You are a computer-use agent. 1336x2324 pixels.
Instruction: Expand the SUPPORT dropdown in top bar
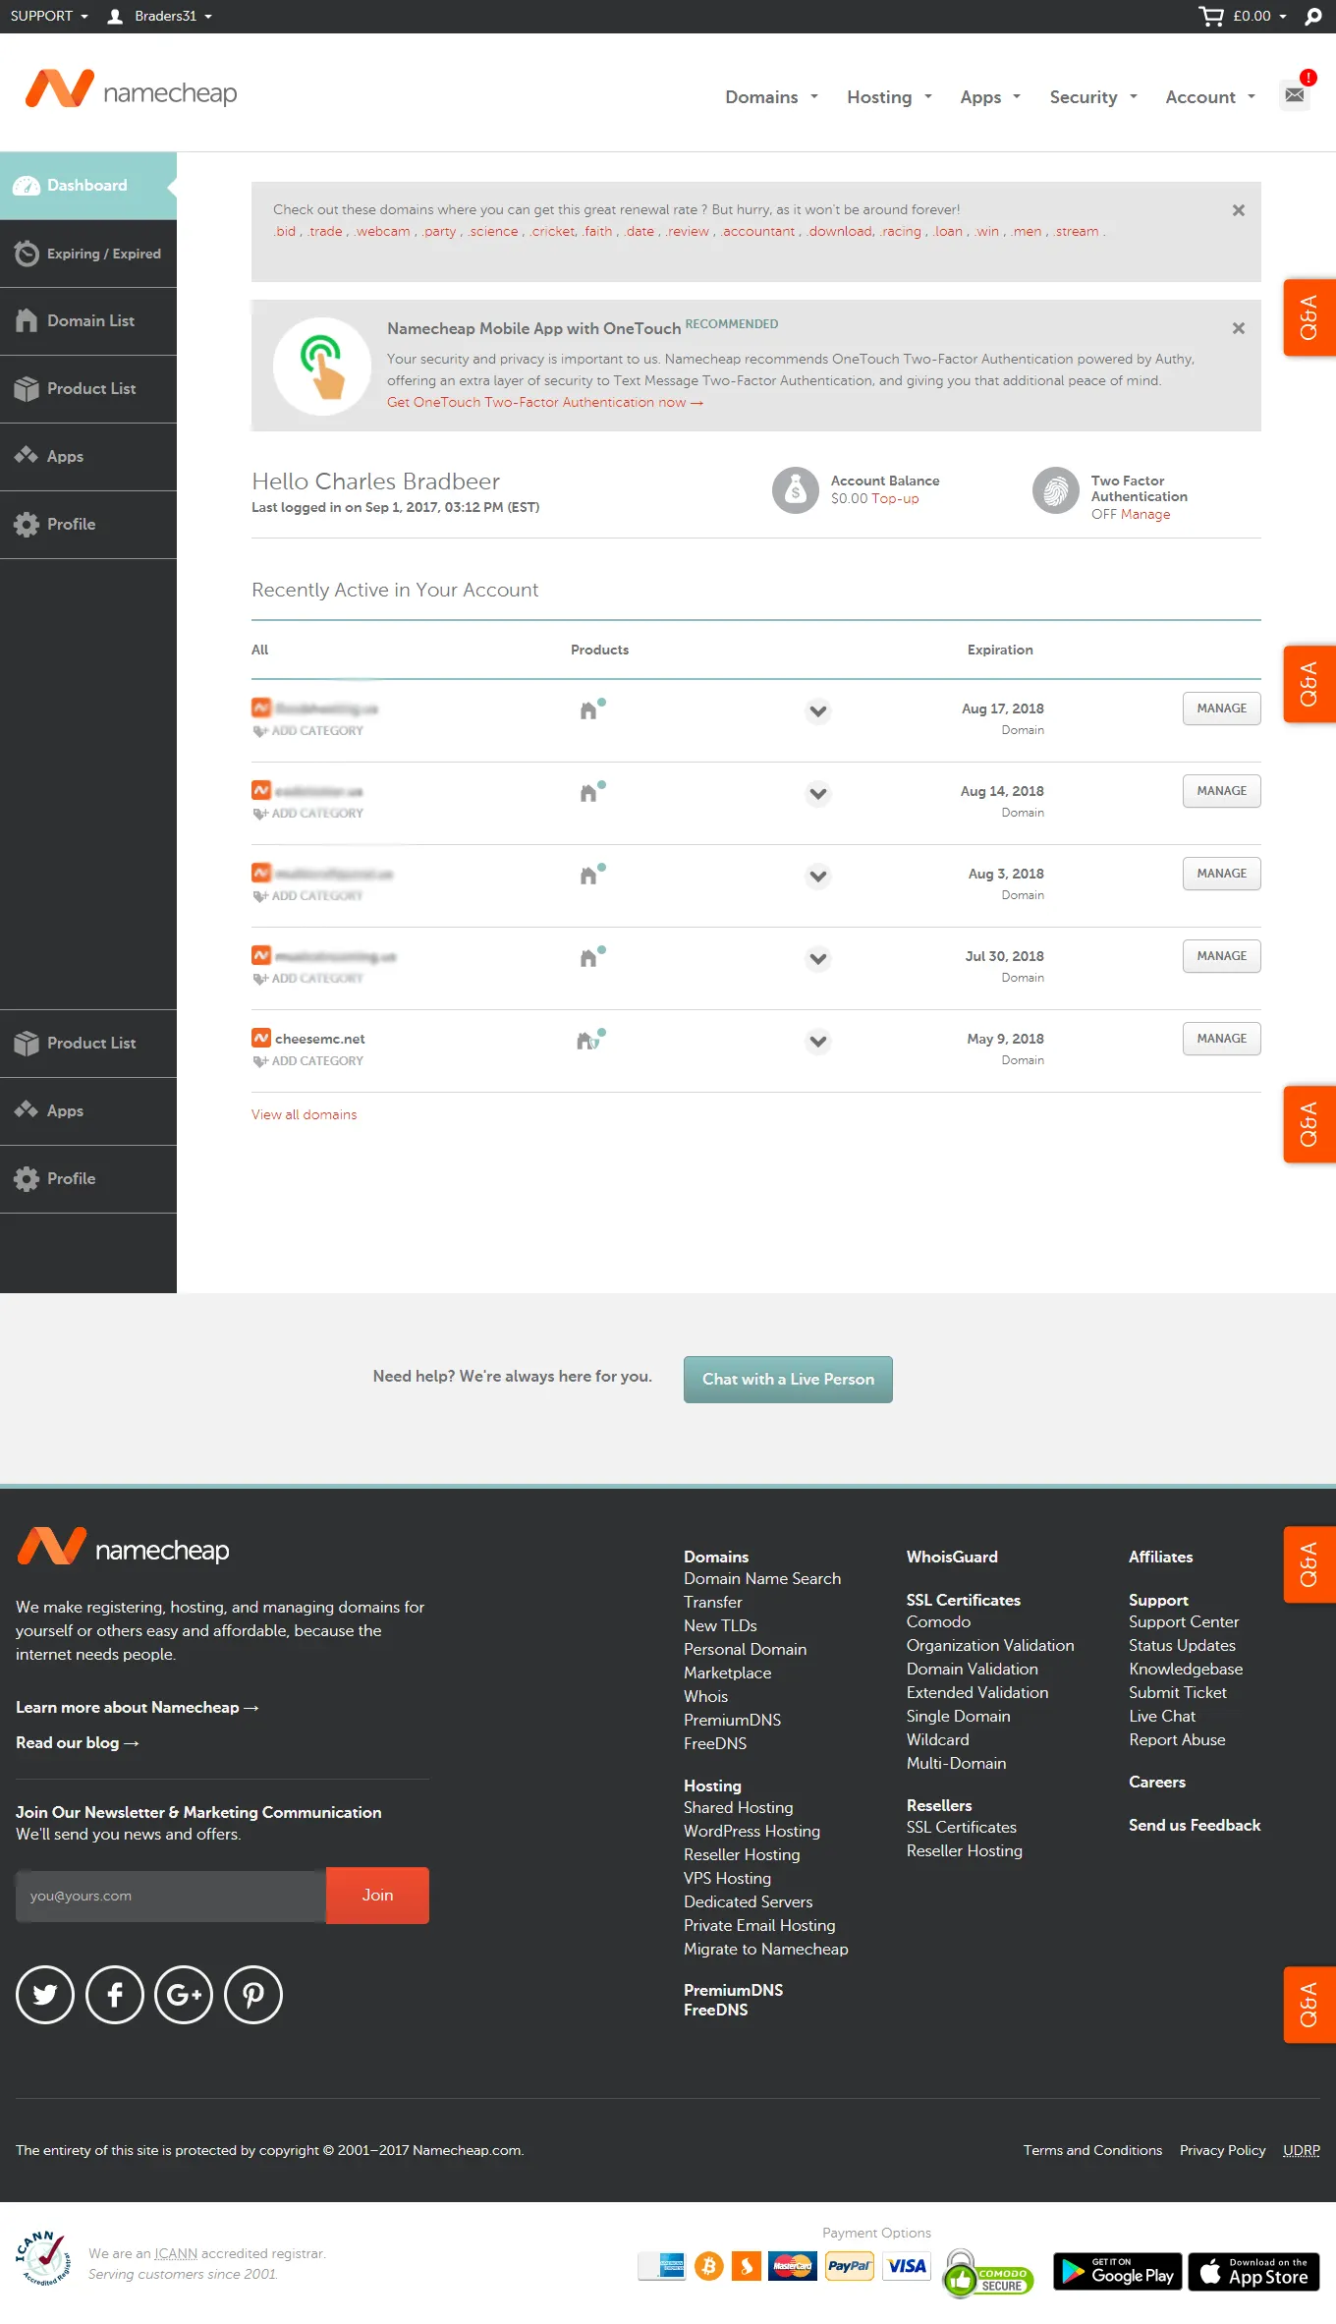click(x=49, y=16)
